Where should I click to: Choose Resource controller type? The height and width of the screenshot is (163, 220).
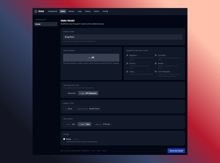tap(70, 93)
